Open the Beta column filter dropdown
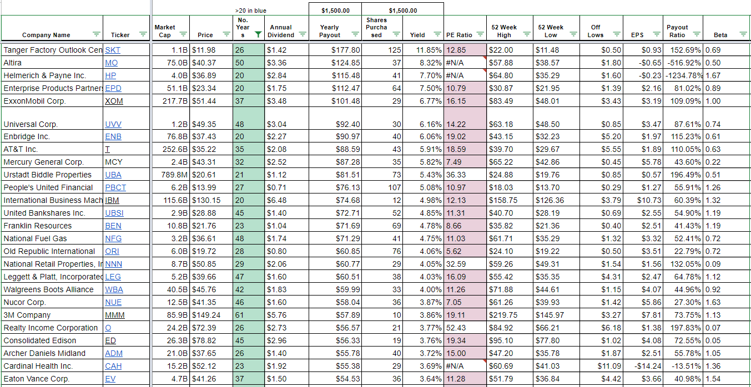The image size is (751, 387). coord(743,35)
